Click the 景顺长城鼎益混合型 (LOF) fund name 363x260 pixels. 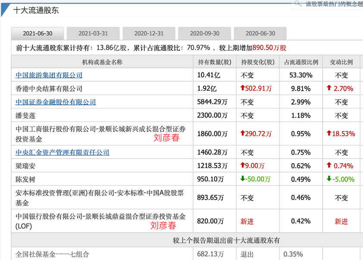(100, 221)
